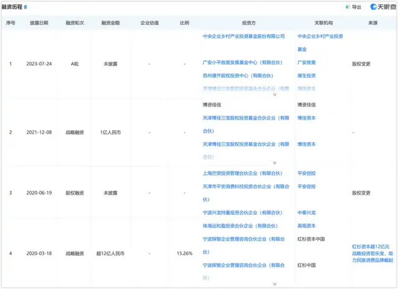
Task: Click the 披露日期 column header
Action: [x=39, y=23]
